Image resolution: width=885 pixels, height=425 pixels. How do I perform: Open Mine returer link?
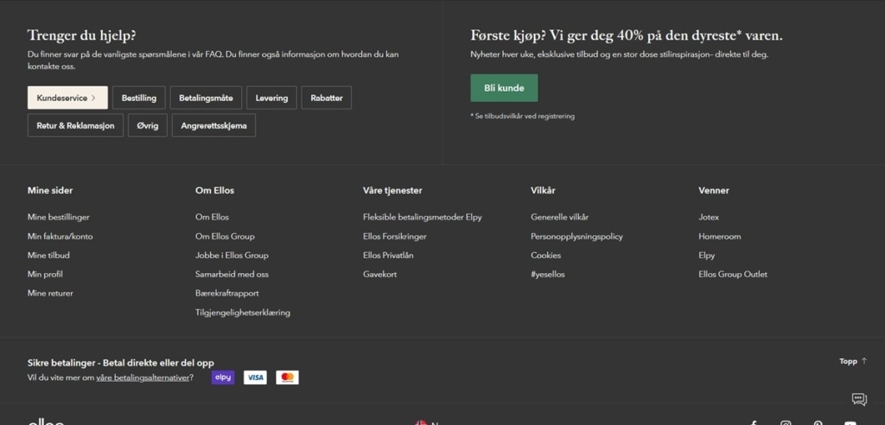[x=50, y=293]
